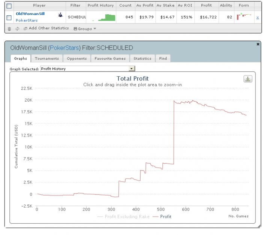263x235 pixels.
Task: Click the PokerStars link in the panel title
Action: [x=64, y=48]
